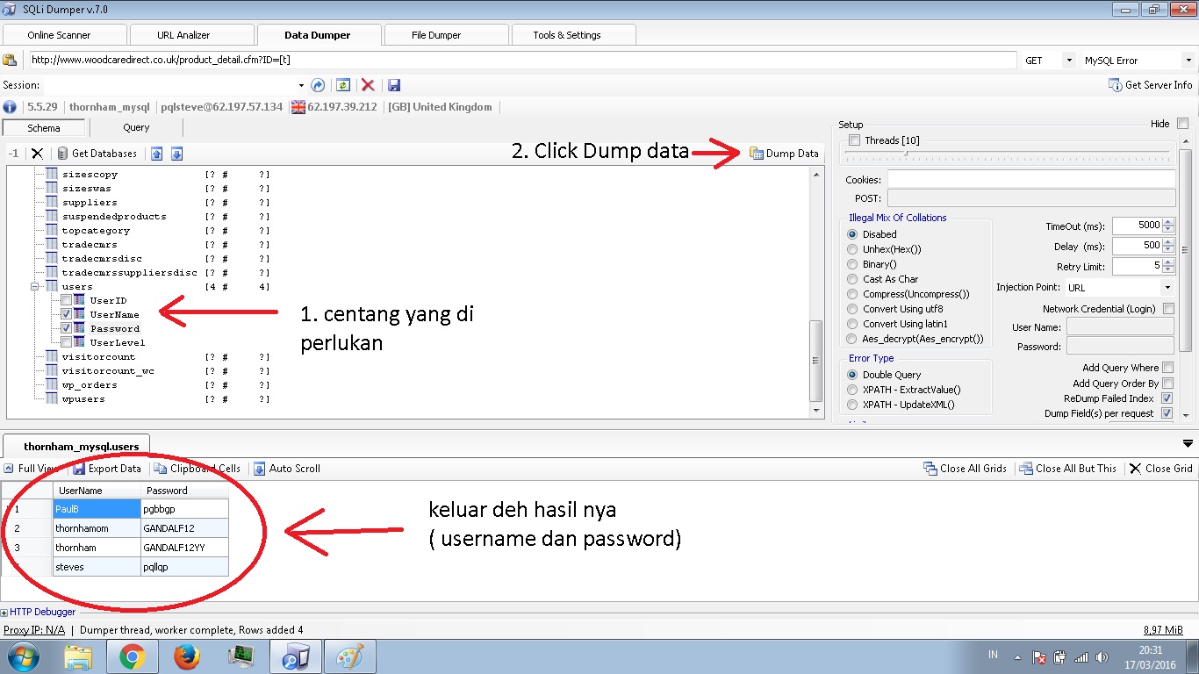Open the Injection Point URL dropdown
This screenshot has width=1199, height=674.
[1167, 288]
